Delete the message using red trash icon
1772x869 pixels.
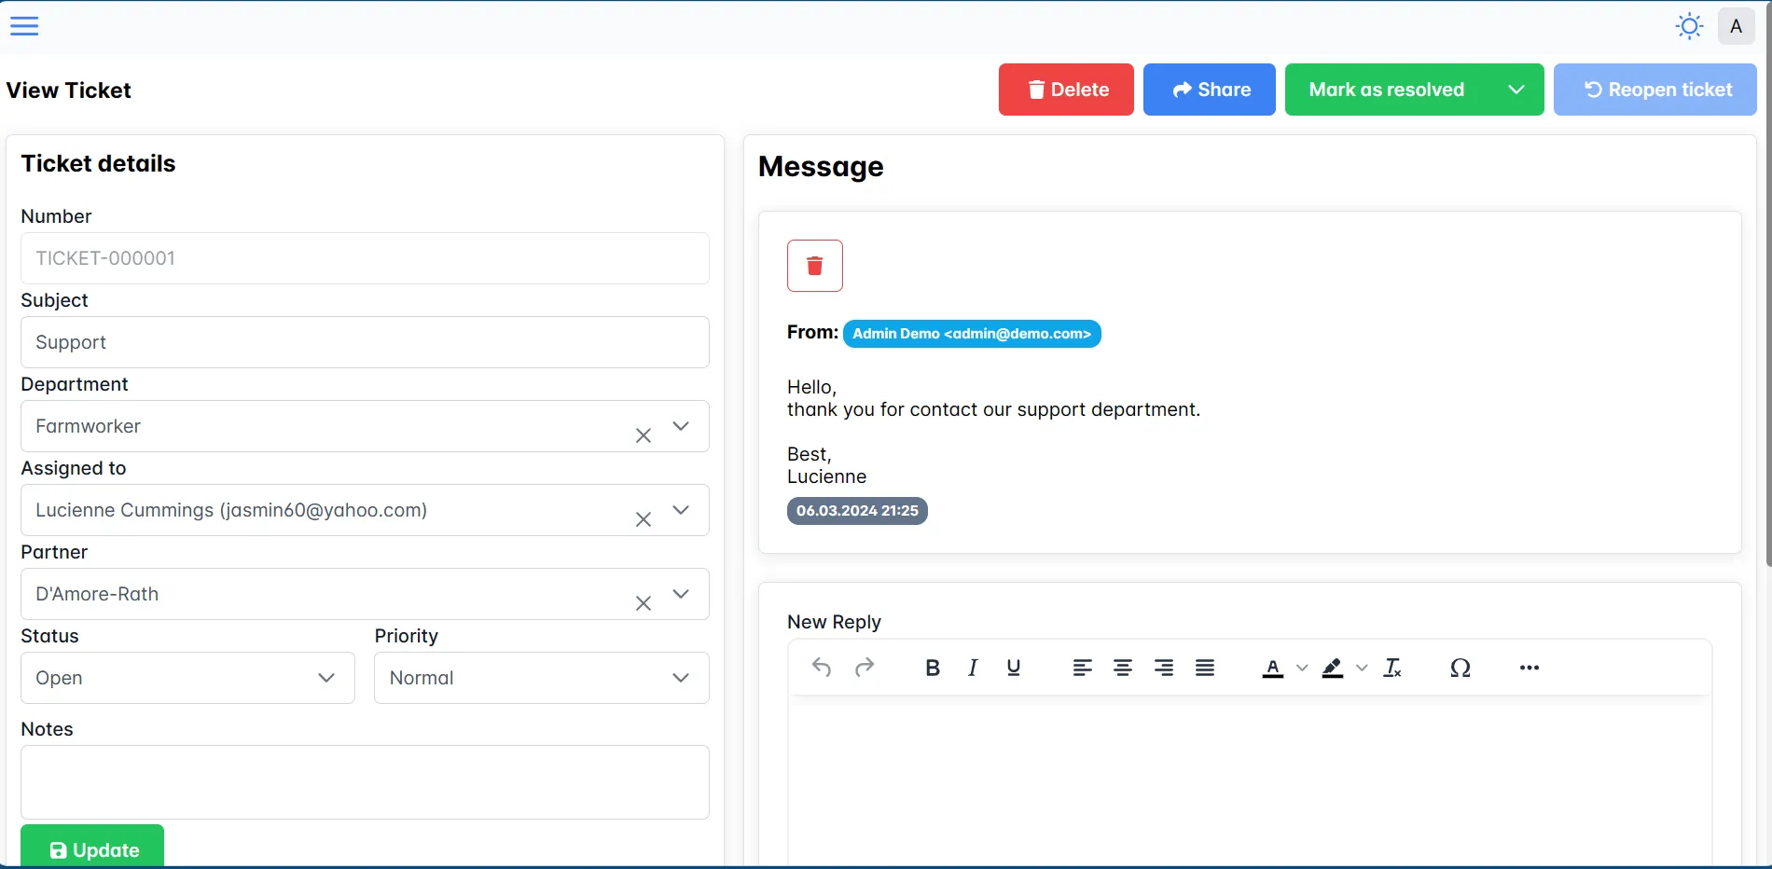[814, 266]
